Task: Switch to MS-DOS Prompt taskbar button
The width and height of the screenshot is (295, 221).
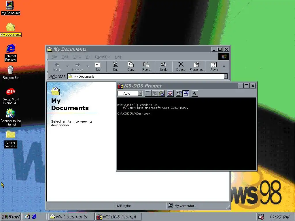Action: [x=118, y=217]
